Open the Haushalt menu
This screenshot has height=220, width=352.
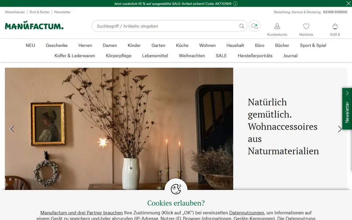coord(235,45)
